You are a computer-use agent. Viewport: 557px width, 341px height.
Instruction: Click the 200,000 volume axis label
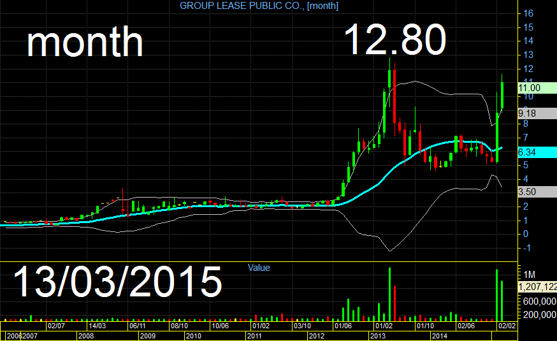540,315
